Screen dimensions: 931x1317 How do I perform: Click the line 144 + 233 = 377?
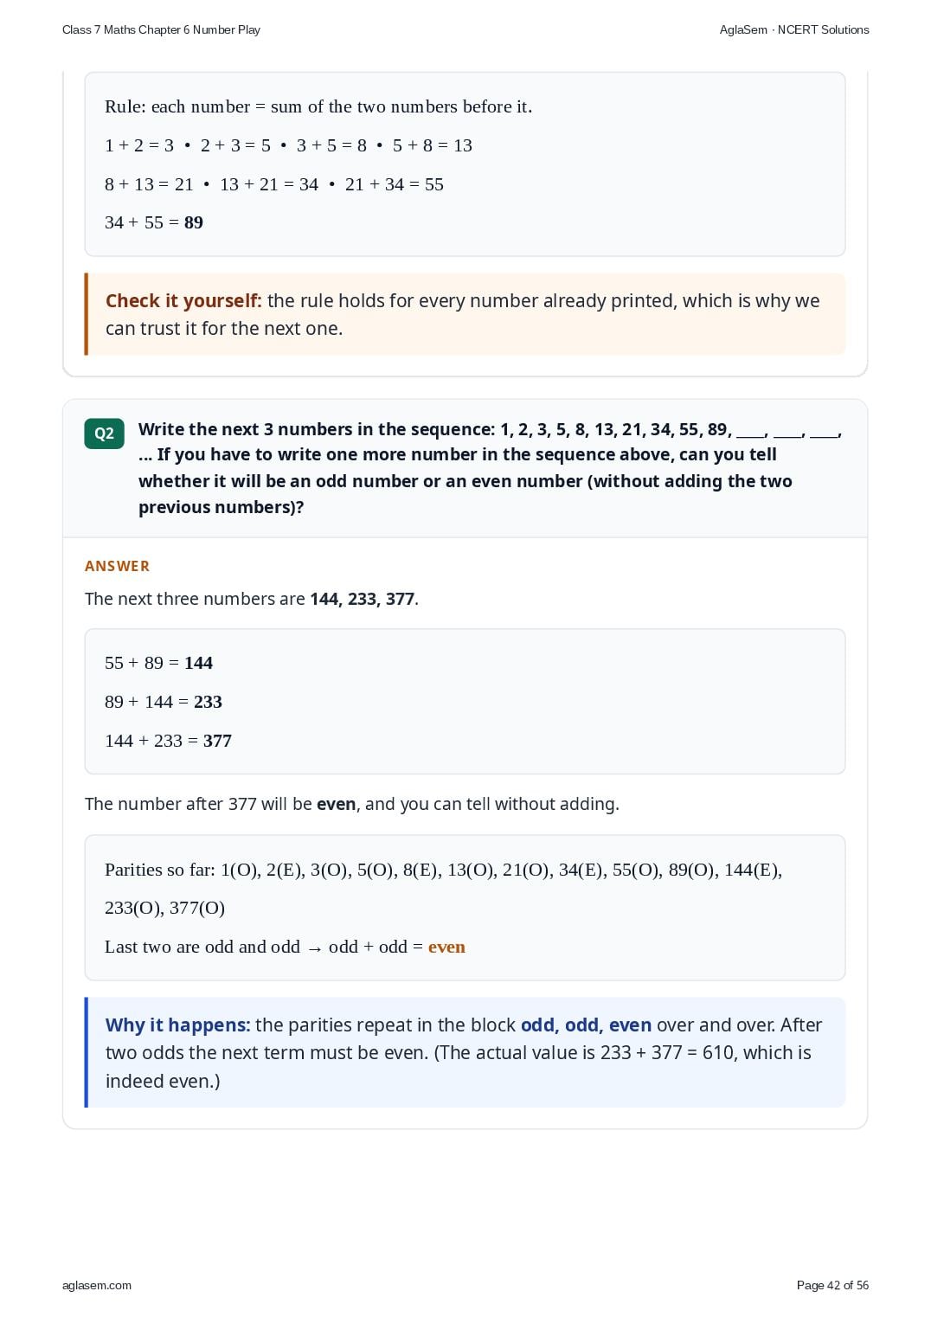coord(169,741)
